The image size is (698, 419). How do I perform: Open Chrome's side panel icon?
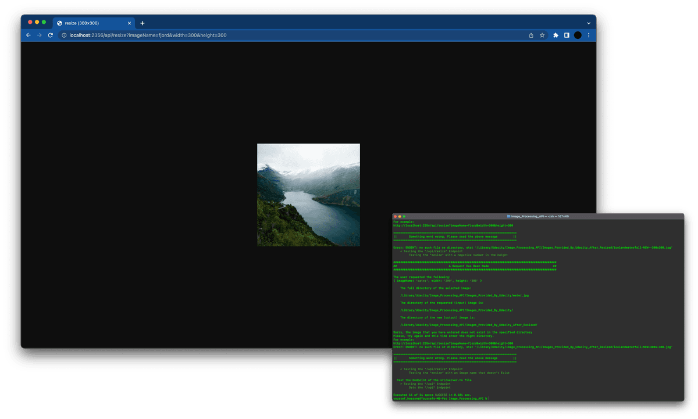click(x=567, y=35)
